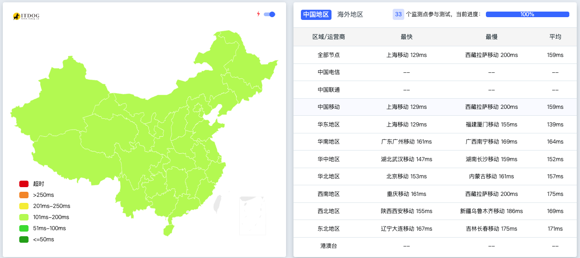The width and height of the screenshot is (580, 258).
Task: Click 吉林长春移动 175ms cell
Action: pyautogui.click(x=491, y=229)
